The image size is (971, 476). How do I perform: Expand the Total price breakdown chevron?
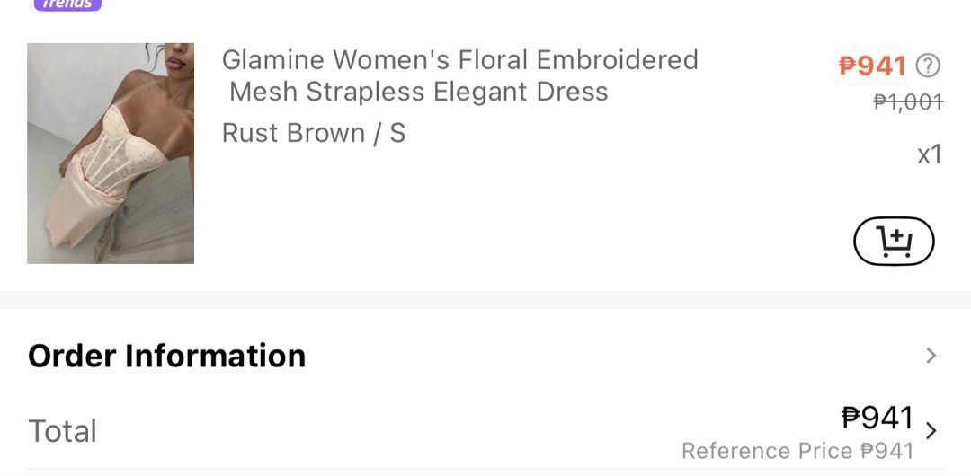(x=931, y=431)
